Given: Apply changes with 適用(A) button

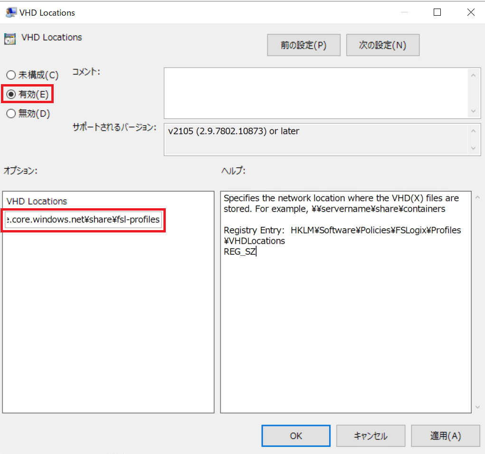Looking at the screenshot, I should click(x=446, y=436).
